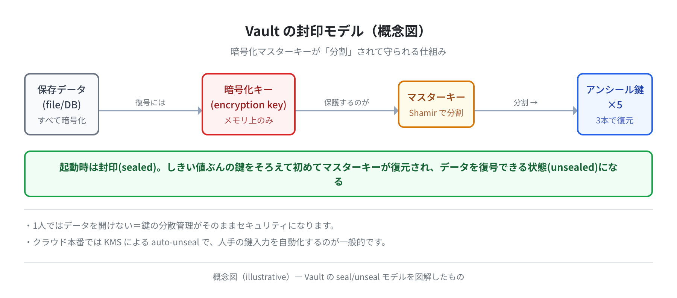The height and width of the screenshot is (298, 677).
Task: Click the footer caption 概念図（illustrative）
Action: tap(338, 277)
